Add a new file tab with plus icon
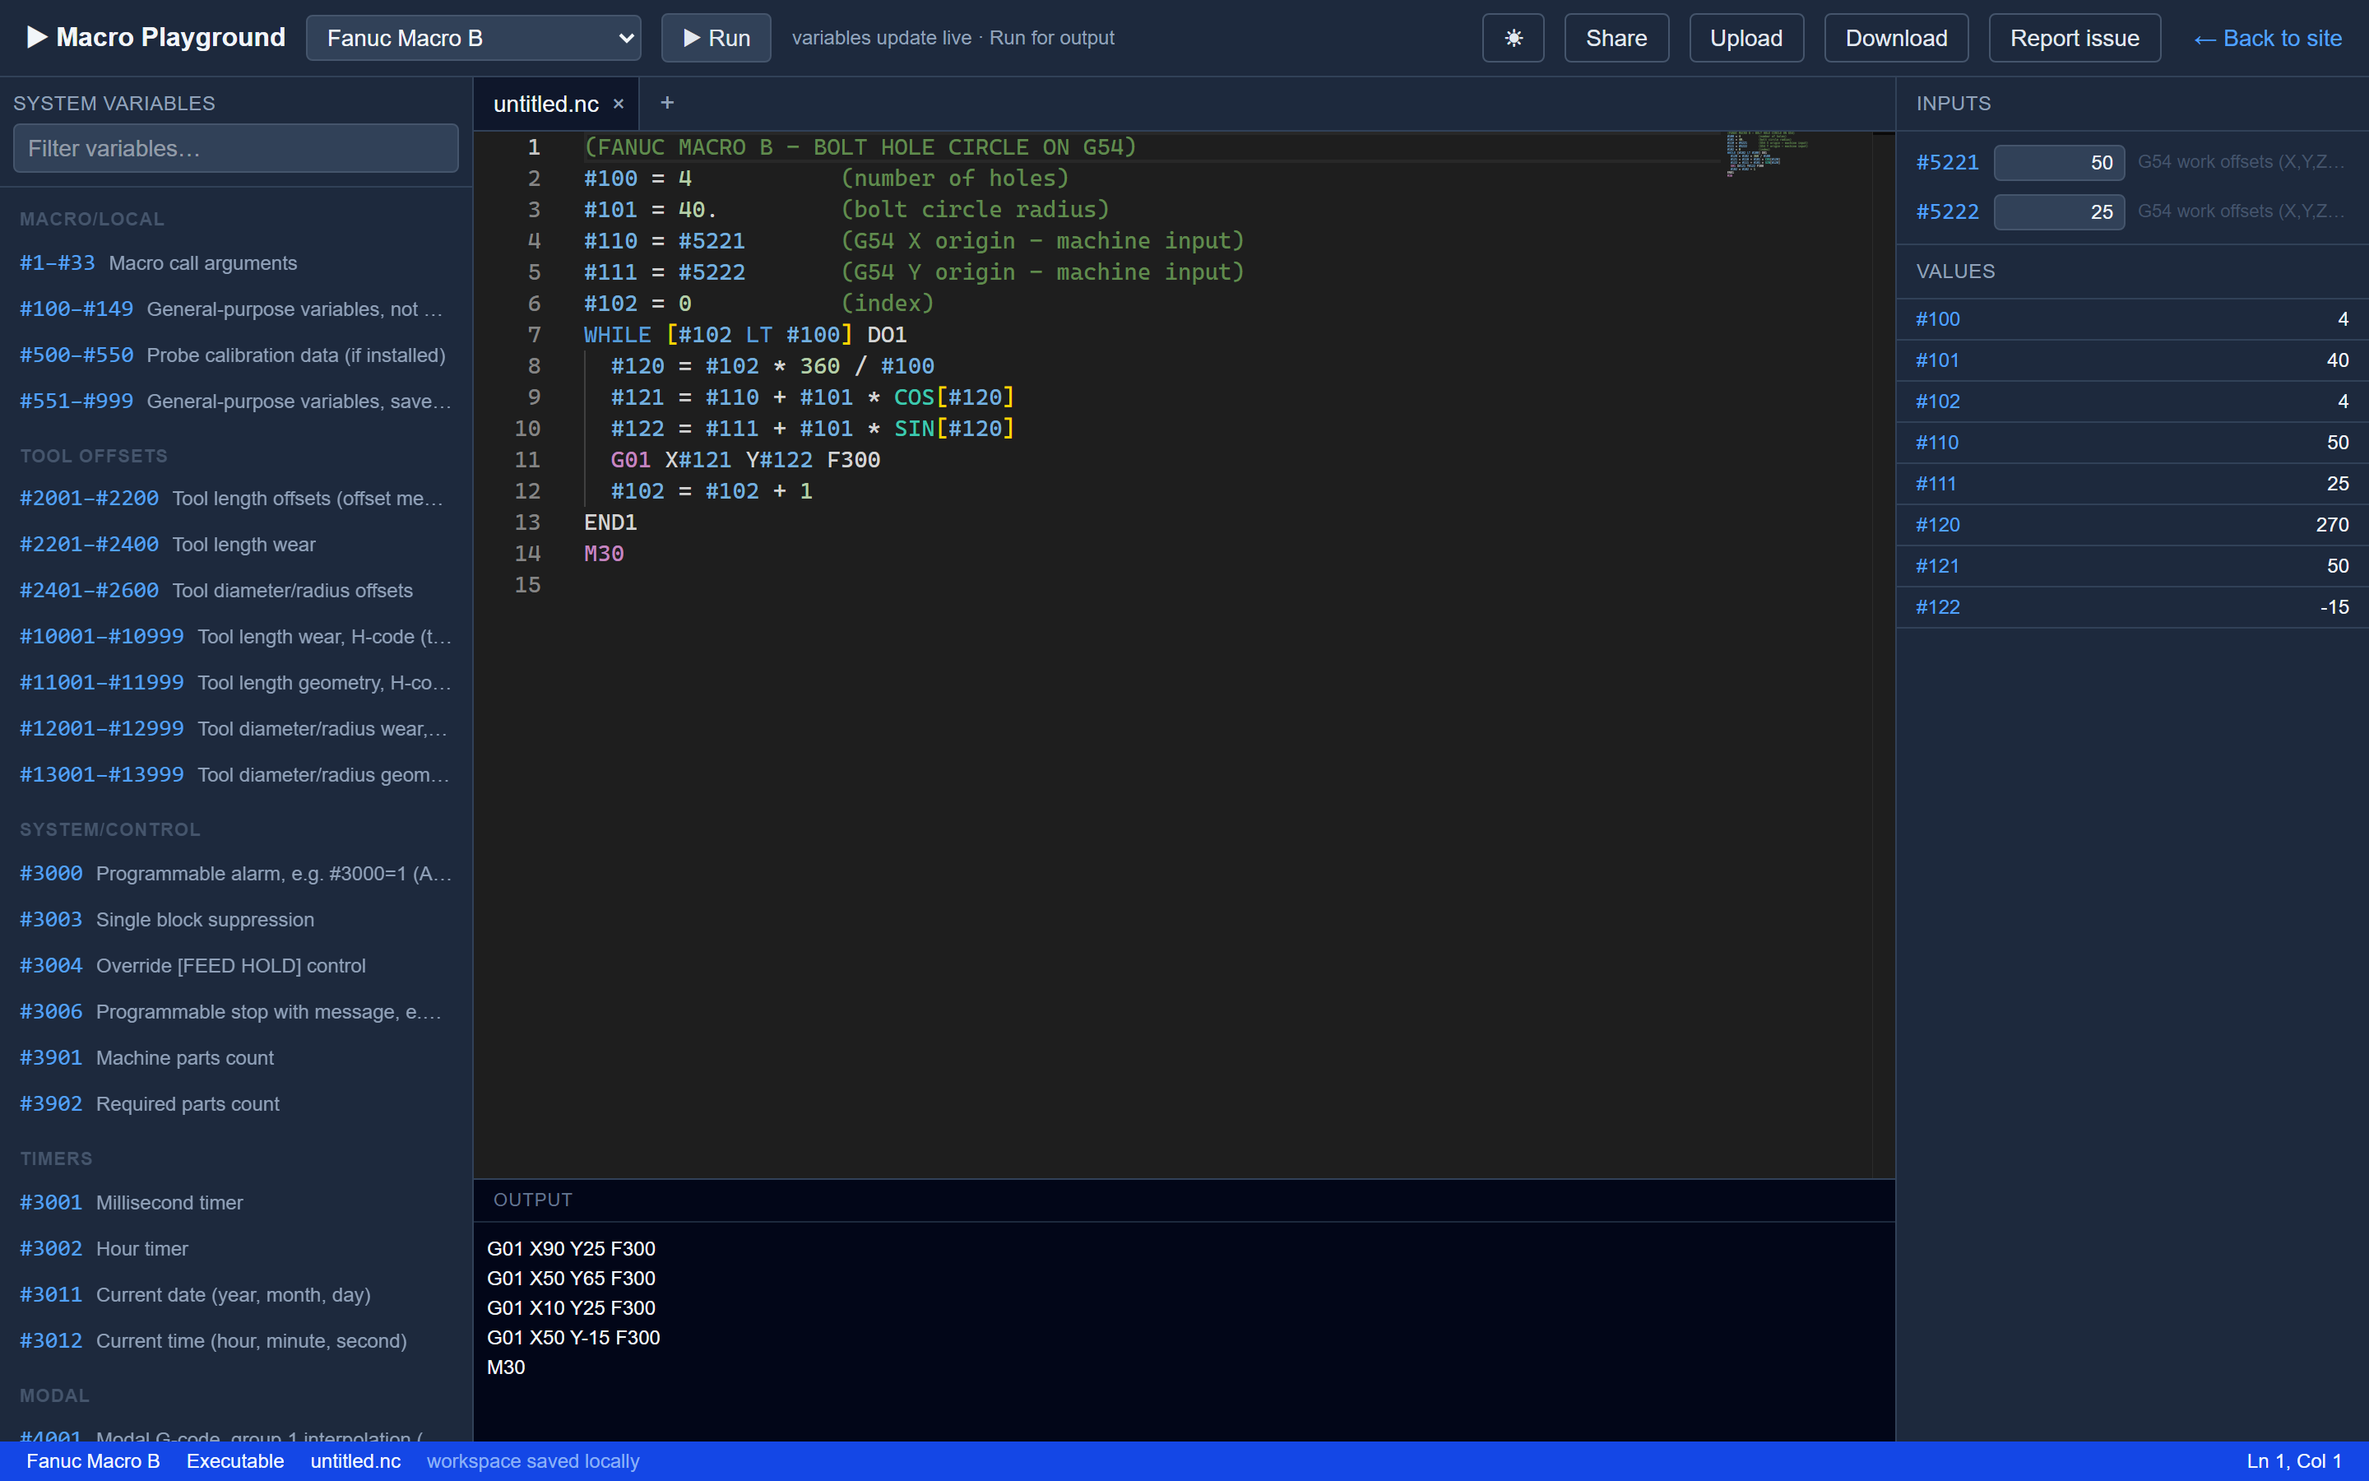Image resolution: width=2369 pixels, height=1481 pixels. pos(666,103)
